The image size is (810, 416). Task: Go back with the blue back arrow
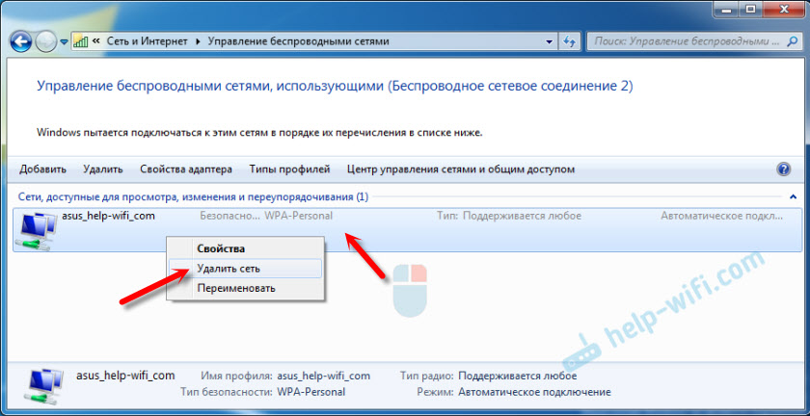(x=20, y=41)
